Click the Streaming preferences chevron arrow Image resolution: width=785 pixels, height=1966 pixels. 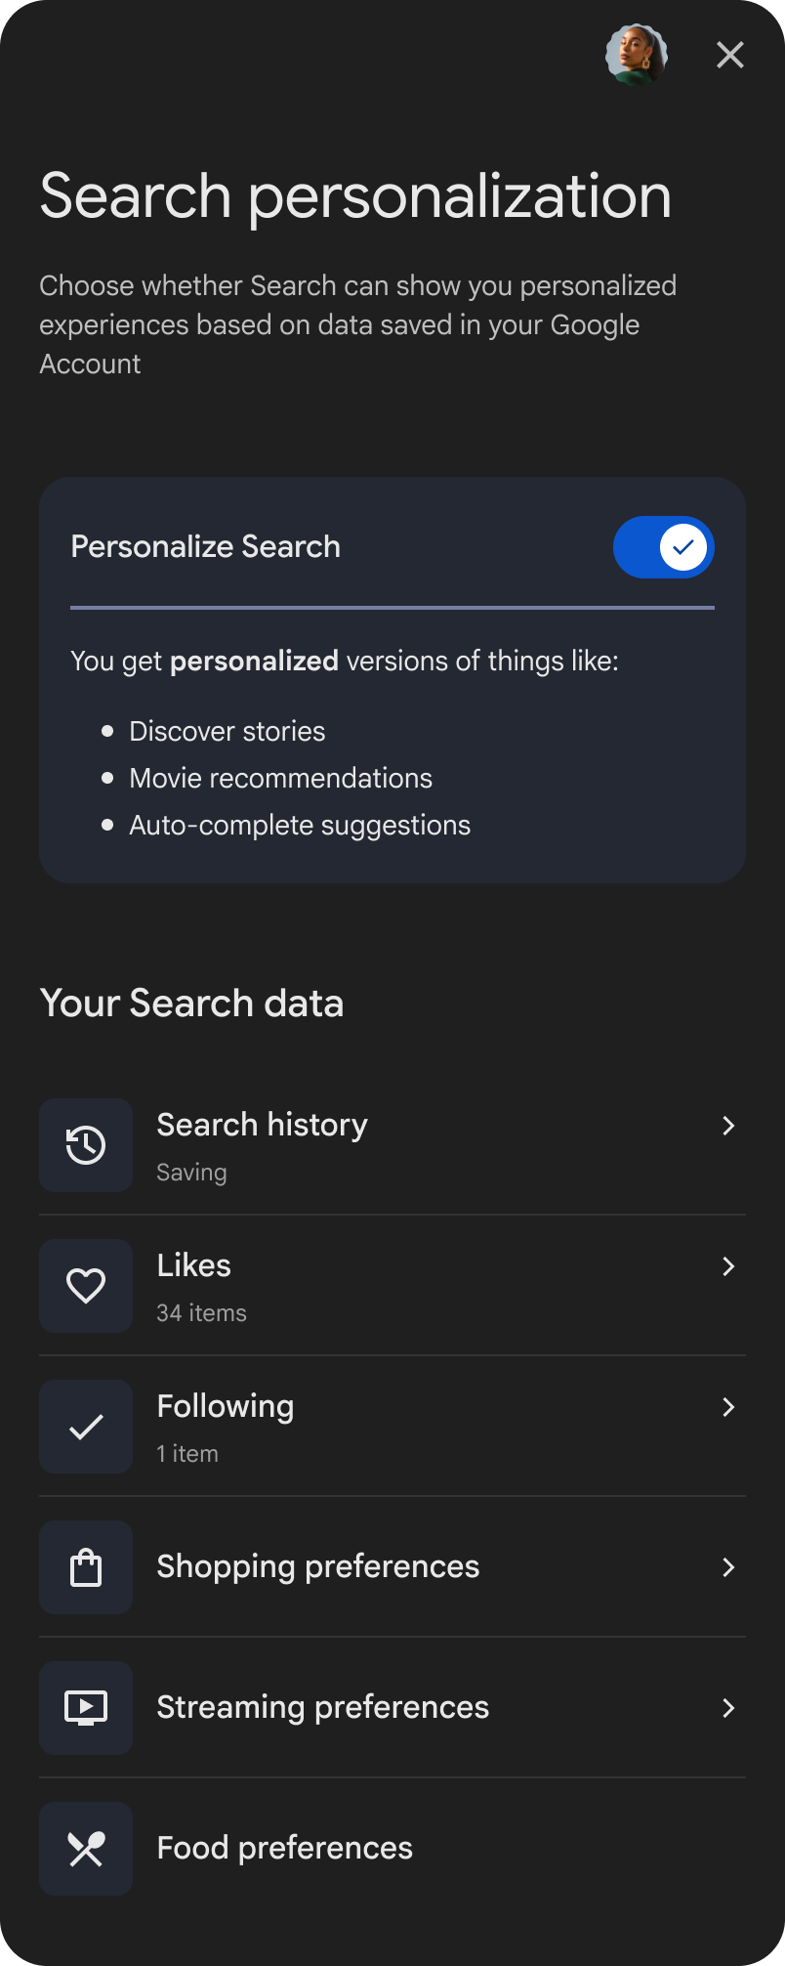(x=728, y=1708)
